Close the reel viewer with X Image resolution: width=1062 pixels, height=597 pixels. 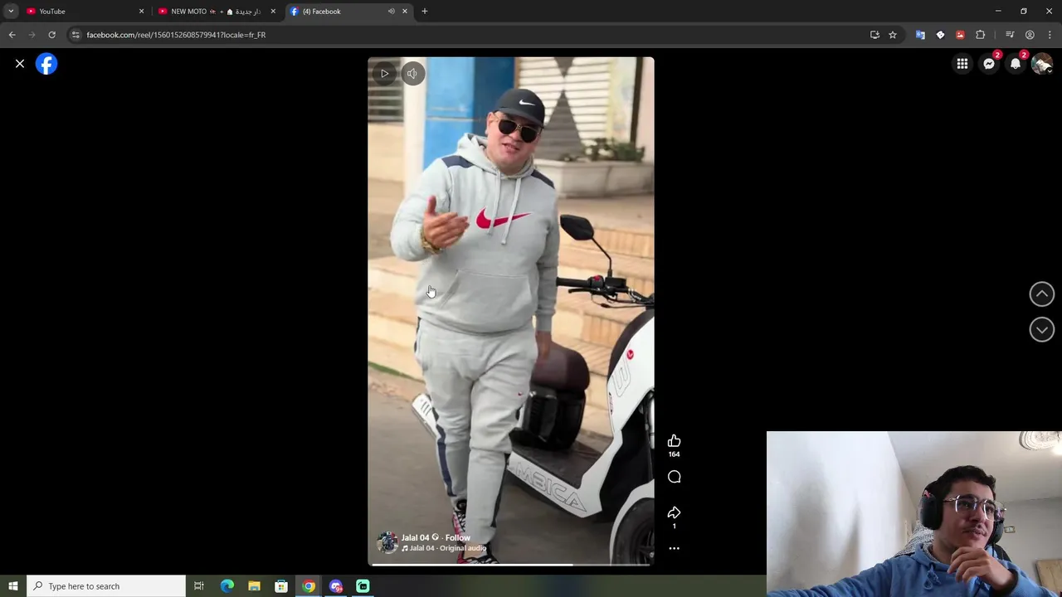20,64
